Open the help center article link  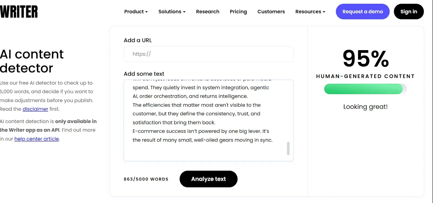[x=37, y=139]
